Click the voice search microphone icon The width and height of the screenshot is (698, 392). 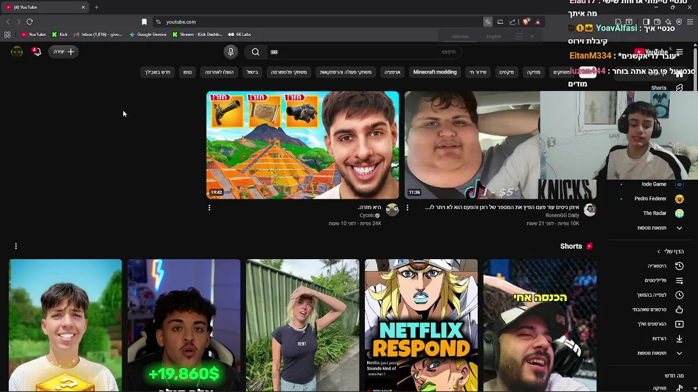[x=231, y=52]
